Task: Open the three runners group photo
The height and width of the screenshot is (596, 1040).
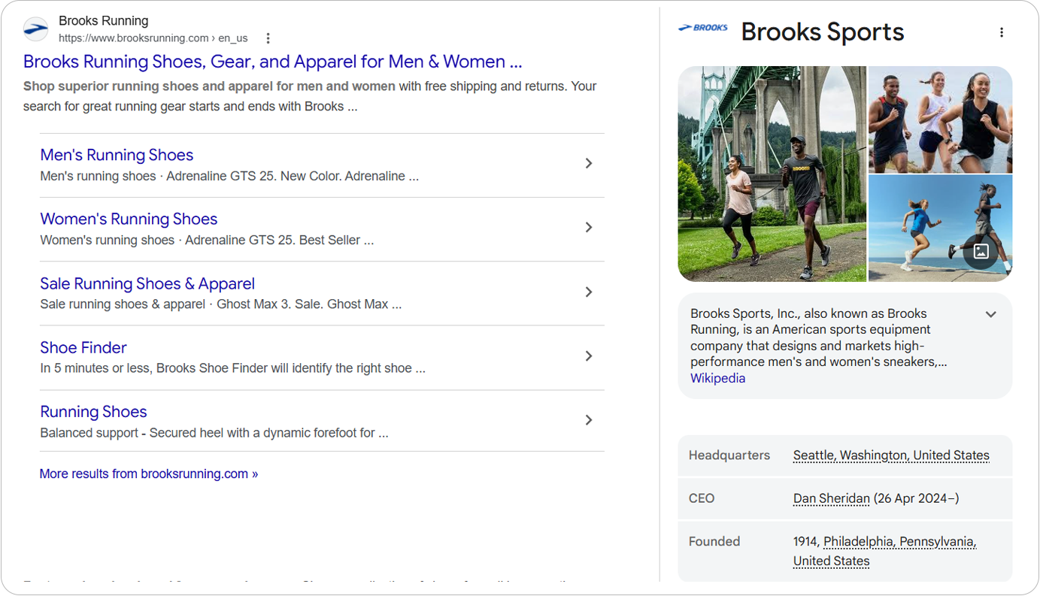Action: [x=940, y=120]
